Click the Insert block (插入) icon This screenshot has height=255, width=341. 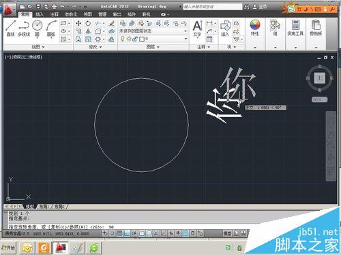pyautogui.click(x=225, y=29)
